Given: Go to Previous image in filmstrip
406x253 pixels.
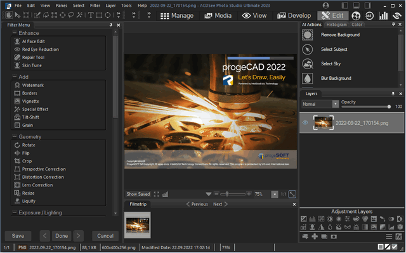Looking at the screenshot, I should pyautogui.click(x=197, y=204).
